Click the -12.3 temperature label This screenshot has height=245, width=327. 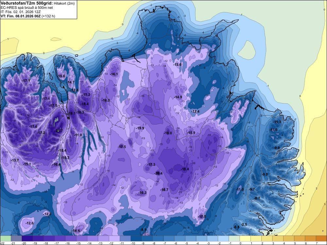click(47, 214)
